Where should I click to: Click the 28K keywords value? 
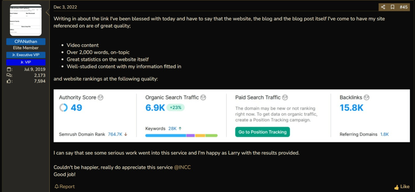pyautogui.click(x=172, y=129)
